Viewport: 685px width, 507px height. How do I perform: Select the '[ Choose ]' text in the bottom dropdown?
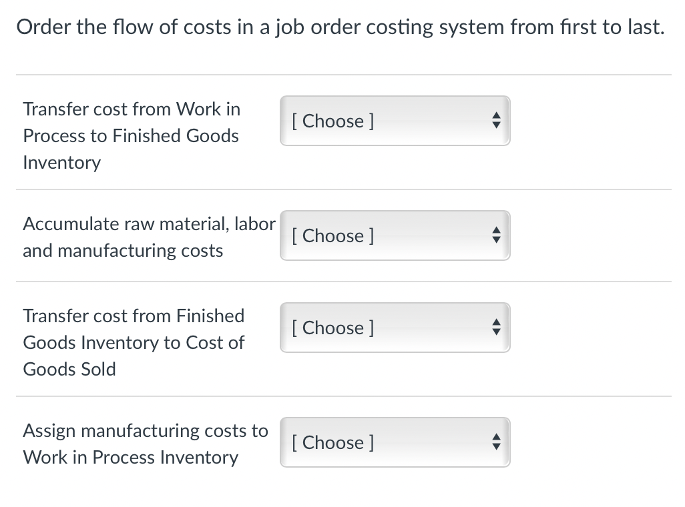[332, 442]
